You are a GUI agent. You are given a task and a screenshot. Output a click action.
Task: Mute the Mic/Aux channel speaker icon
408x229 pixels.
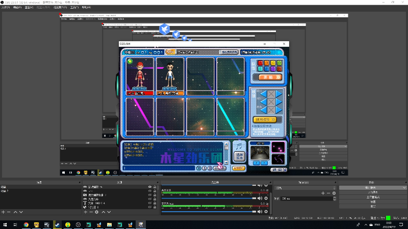point(260,212)
